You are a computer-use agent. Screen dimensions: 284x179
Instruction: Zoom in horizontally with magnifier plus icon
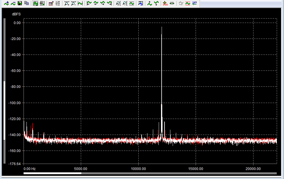coord(67,3)
